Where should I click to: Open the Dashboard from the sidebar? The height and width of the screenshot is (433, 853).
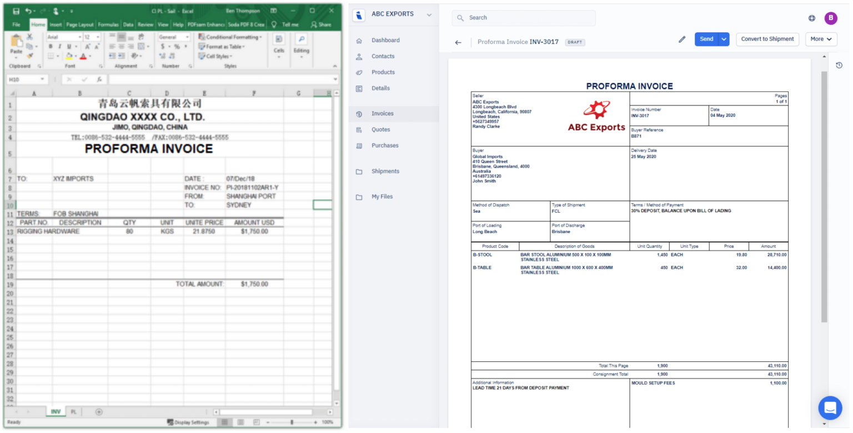pyautogui.click(x=385, y=40)
